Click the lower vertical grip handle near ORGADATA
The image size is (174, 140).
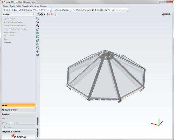(x=38, y=132)
